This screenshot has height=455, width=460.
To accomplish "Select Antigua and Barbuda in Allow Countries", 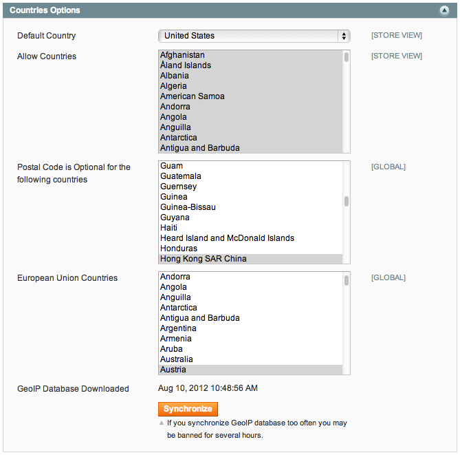I will pos(199,148).
